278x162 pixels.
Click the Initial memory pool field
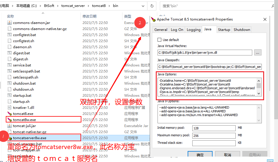(x=214, y=128)
